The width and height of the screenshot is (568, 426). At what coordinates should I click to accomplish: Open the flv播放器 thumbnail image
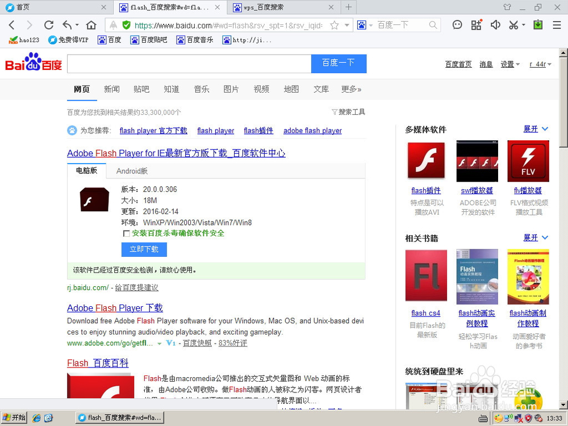click(x=528, y=161)
